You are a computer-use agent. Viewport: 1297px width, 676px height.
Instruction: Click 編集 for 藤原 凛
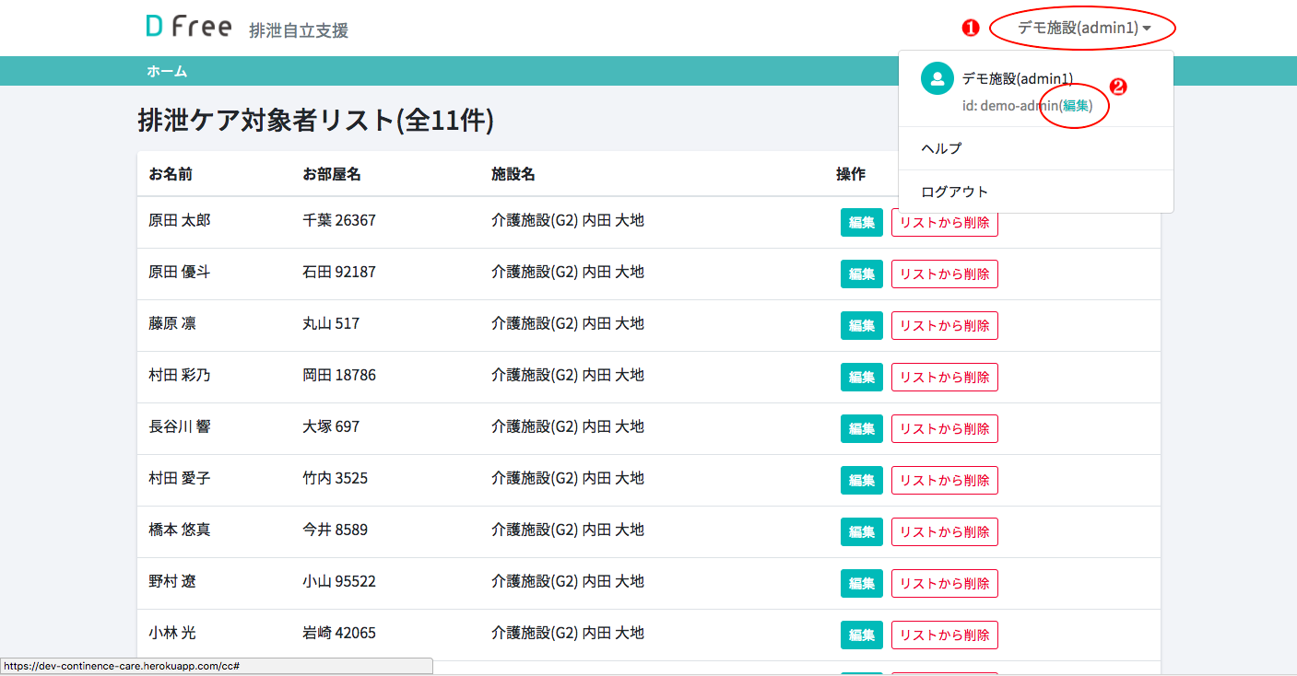click(x=861, y=325)
